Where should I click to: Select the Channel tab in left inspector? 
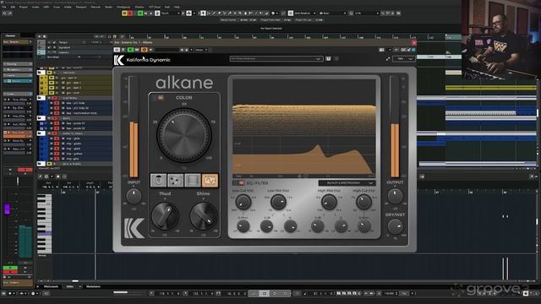click(x=10, y=35)
